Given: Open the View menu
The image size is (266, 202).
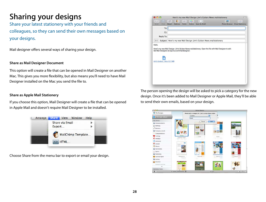Looking at the screenshot, I should point(64,118).
